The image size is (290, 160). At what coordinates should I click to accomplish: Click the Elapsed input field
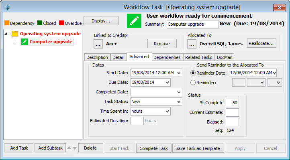[232, 122]
